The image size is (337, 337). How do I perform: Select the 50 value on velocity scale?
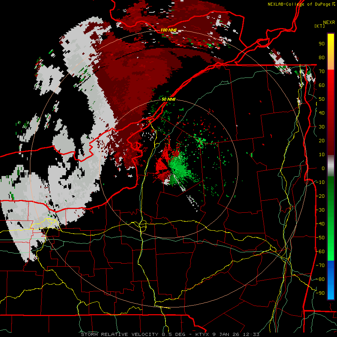(x=322, y=99)
